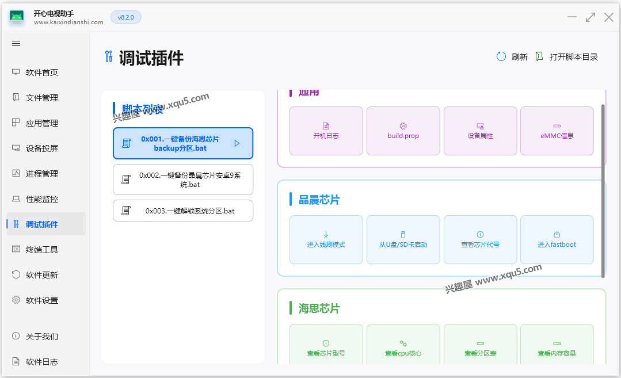Check Amlogic 芯片代号 chip code
Viewport: 621px width, 378px height.
click(x=480, y=239)
